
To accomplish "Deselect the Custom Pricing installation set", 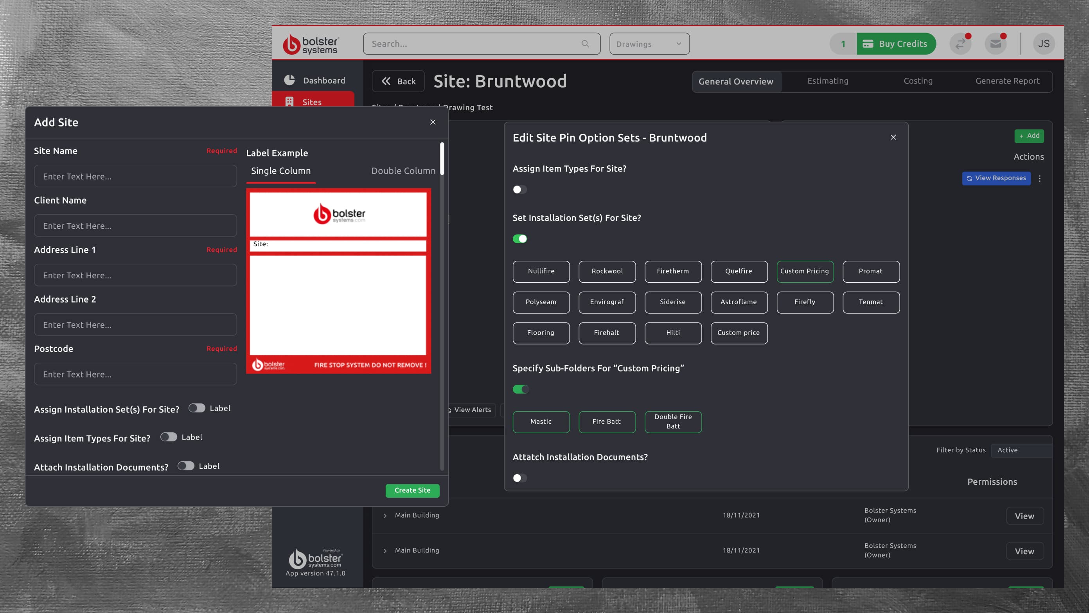I will pos(805,271).
